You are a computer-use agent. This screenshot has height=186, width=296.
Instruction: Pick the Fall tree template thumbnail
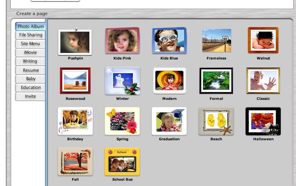click(x=75, y=162)
